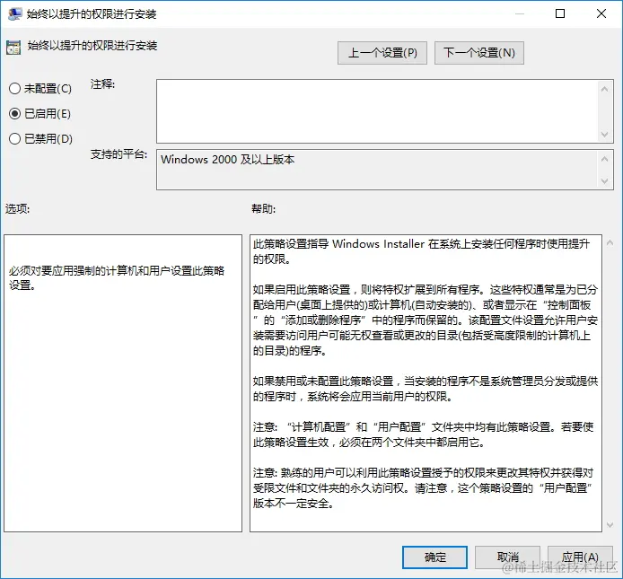Click the text 'Windows 2000 及以上版本'

tap(228, 160)
